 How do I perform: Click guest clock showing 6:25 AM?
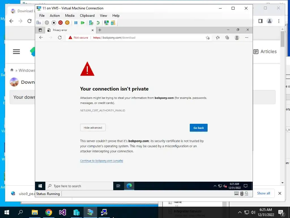point(234,186)
